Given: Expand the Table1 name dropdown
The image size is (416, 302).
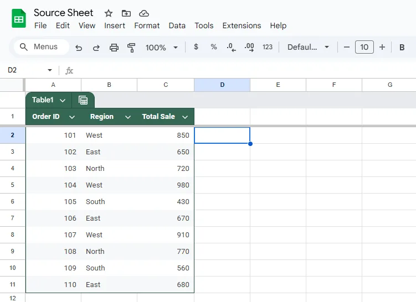Looking at the screenshot, I should (x=63, y=101).
